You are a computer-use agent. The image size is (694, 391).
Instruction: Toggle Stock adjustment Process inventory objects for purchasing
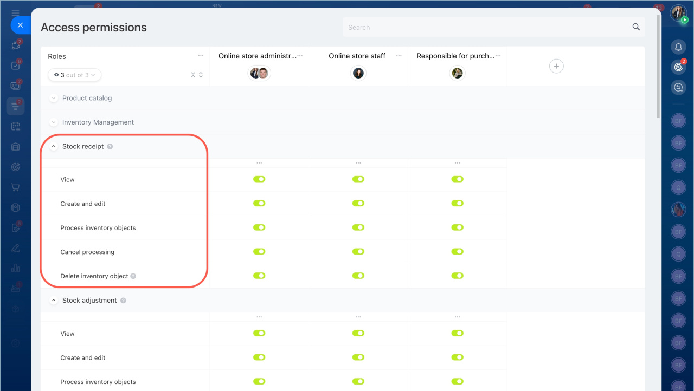coord(458,381)
